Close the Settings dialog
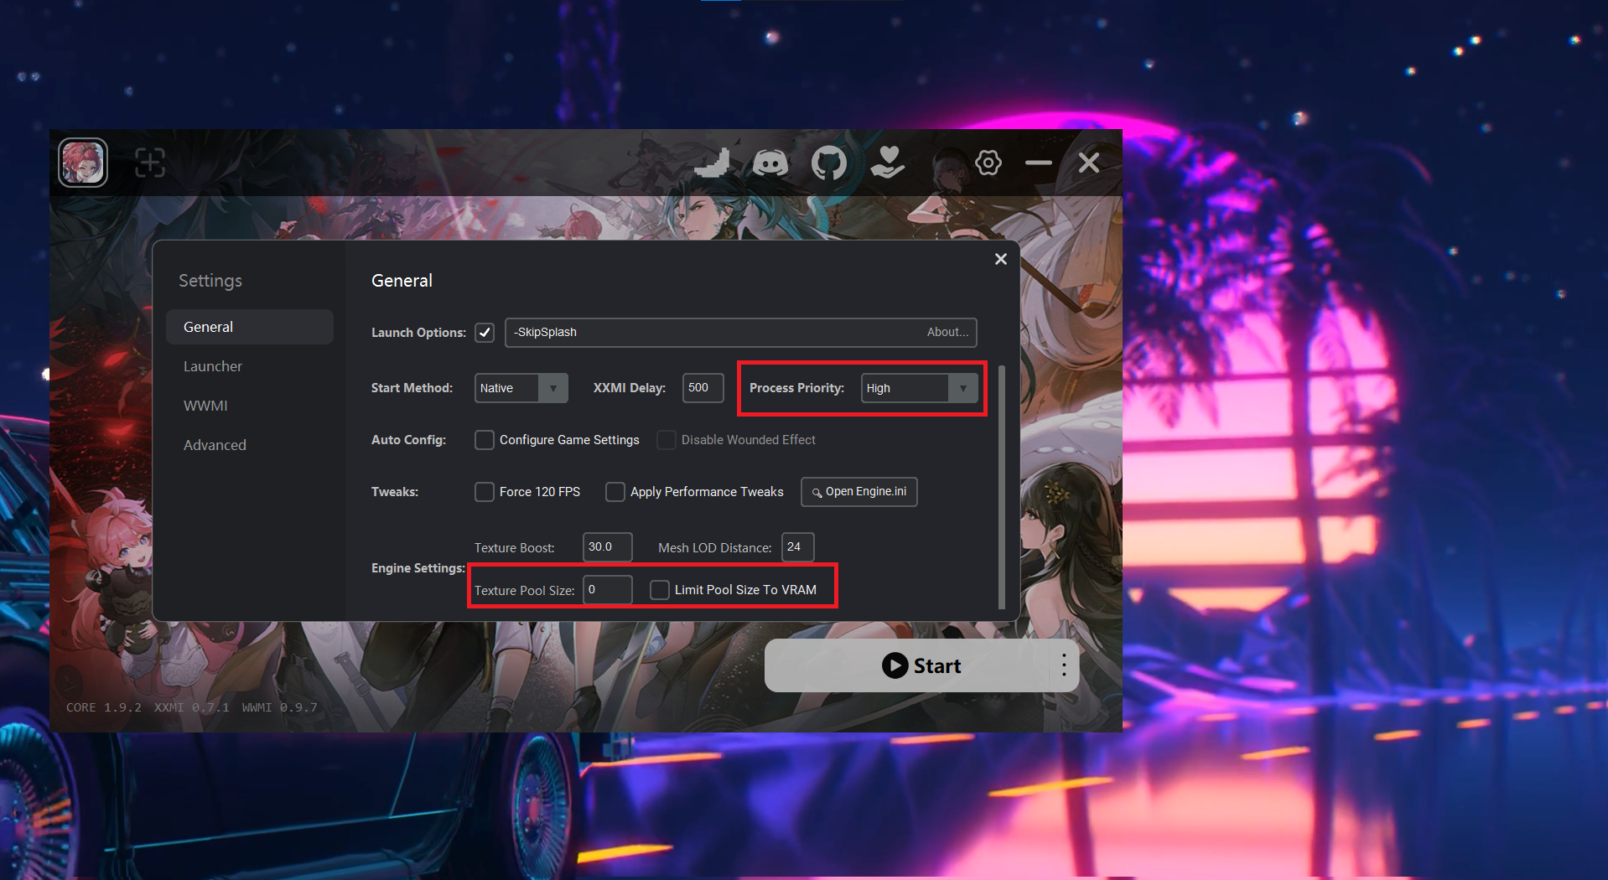Screen dimensions: 1608x880 click(1001, 259)
